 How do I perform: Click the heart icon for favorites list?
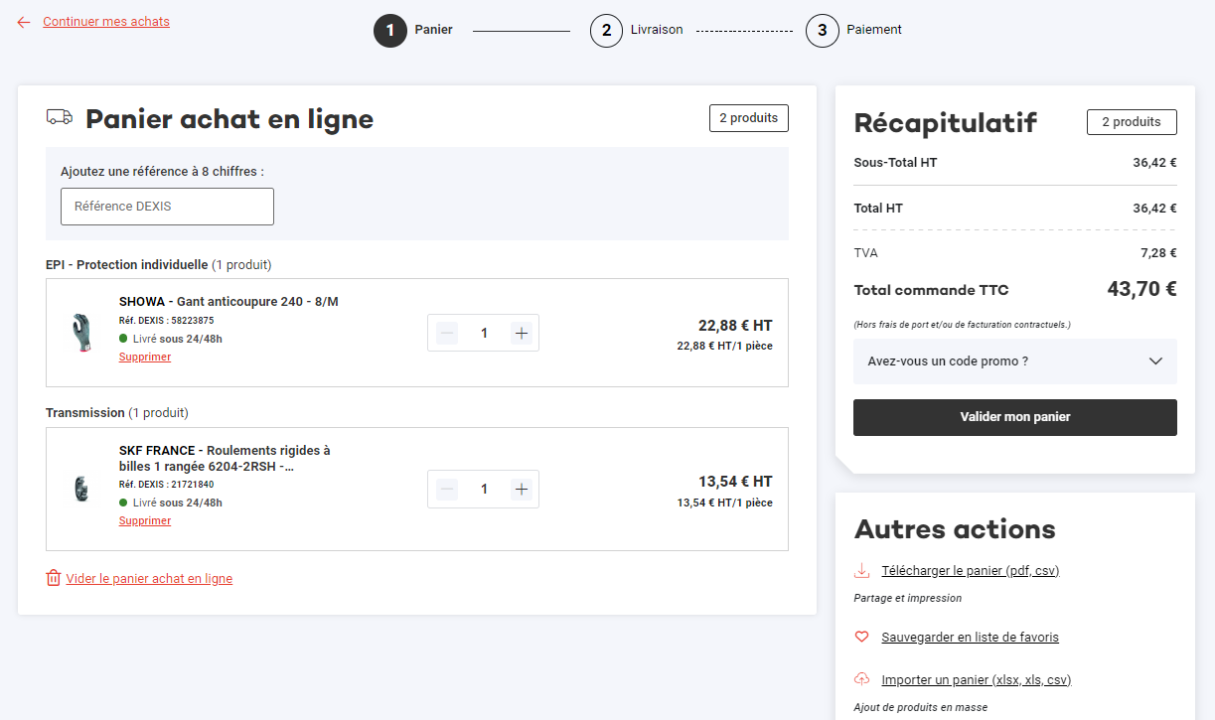tap(860, 636)
